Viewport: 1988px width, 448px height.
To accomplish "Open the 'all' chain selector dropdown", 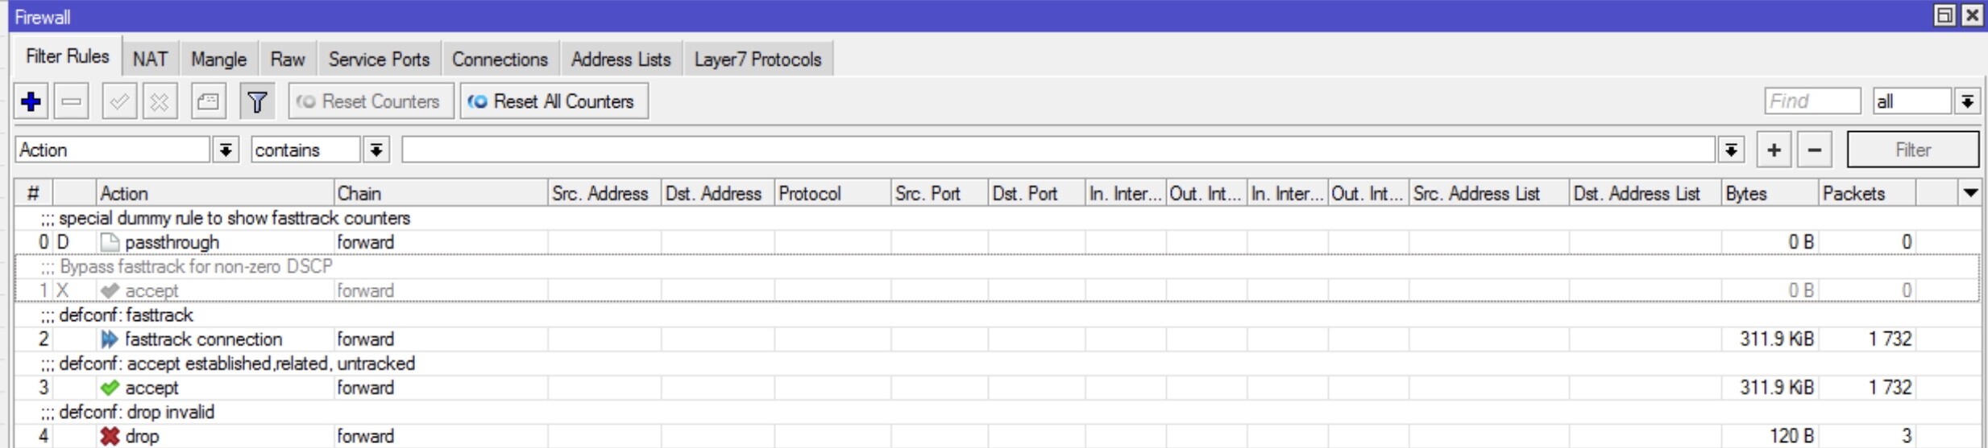I will point(1967,101).
